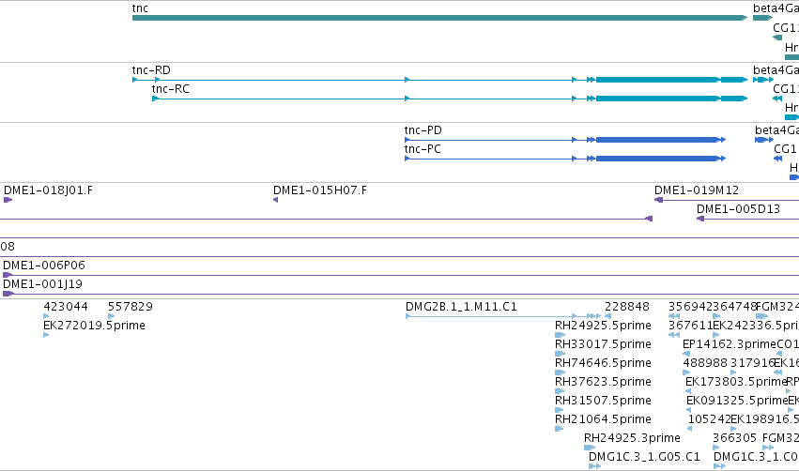Select the RH21064.5prime label

click(603, 419)
